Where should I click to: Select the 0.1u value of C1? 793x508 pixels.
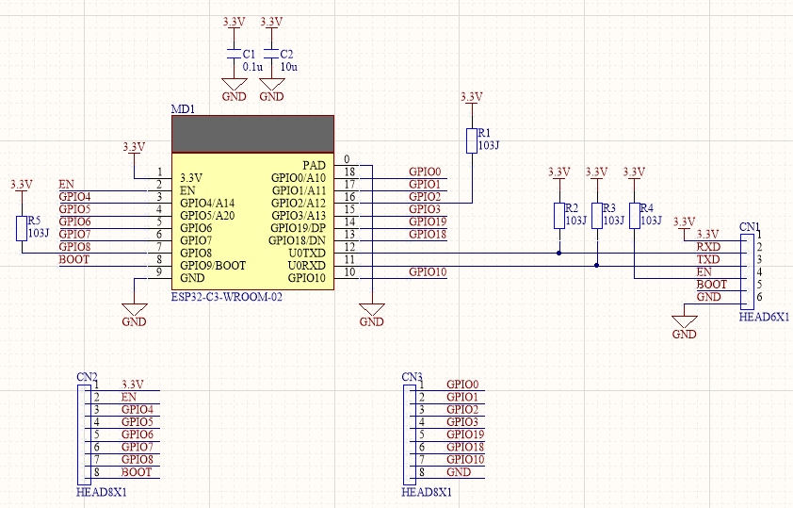[x=252, y=67]
